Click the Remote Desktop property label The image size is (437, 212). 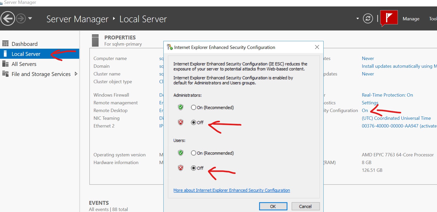pos(111,111)
